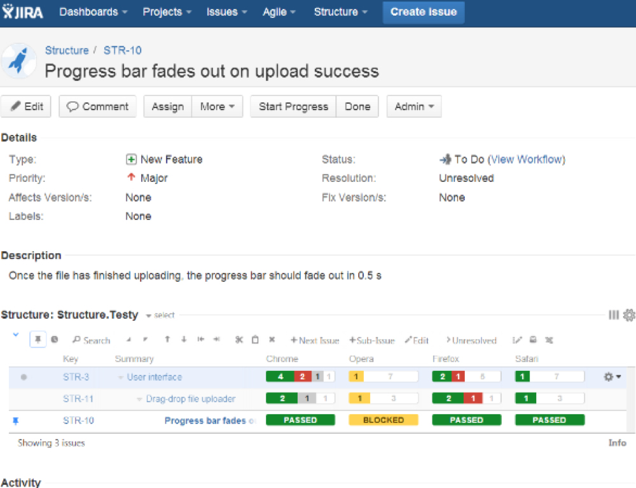Collapse the structure panel chevron
The width and height of the screenshot is (636, 488).
pos(16,335)
